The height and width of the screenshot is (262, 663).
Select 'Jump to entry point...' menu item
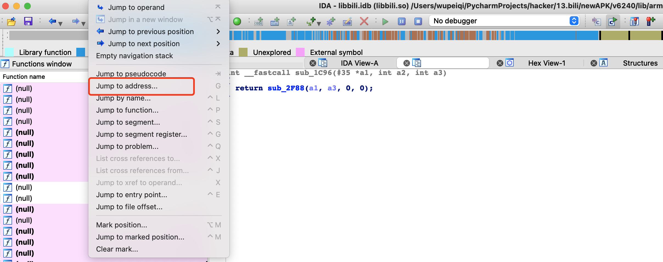[159, 195]
